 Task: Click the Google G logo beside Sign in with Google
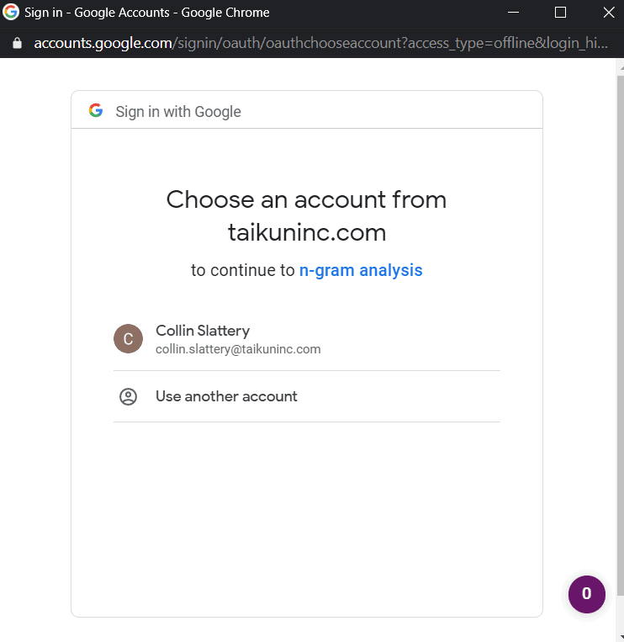96,110
